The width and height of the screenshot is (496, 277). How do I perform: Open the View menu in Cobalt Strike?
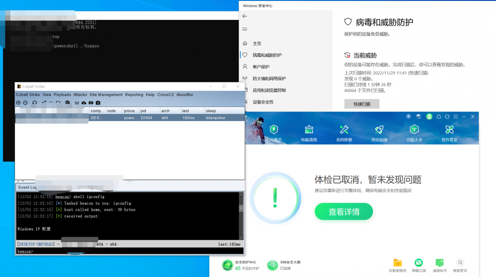(x=47, y=94)
